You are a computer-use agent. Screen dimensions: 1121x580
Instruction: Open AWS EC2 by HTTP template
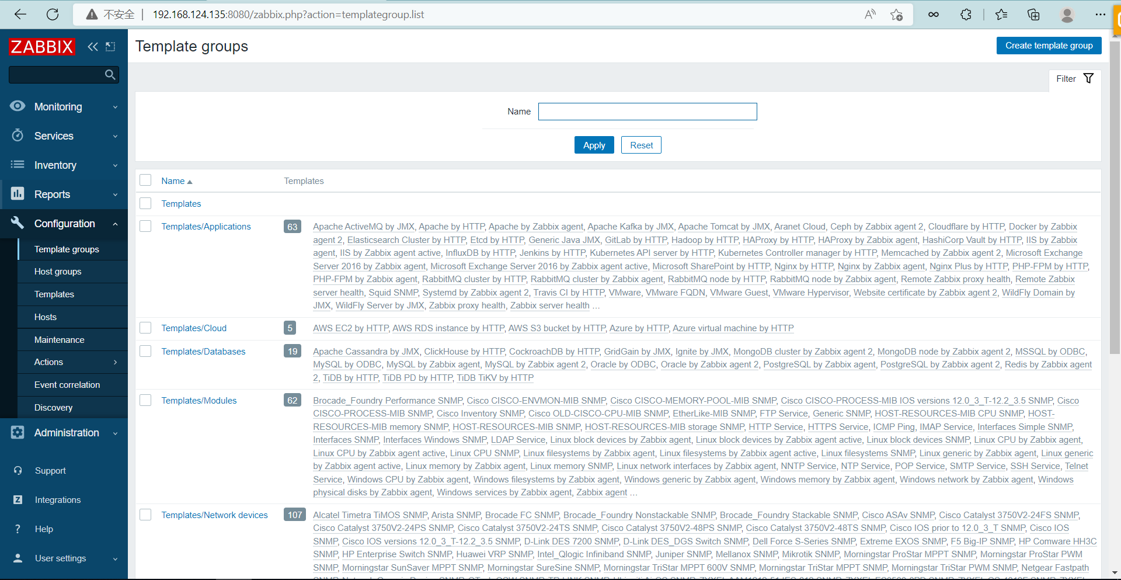click(x=351, y=328)
